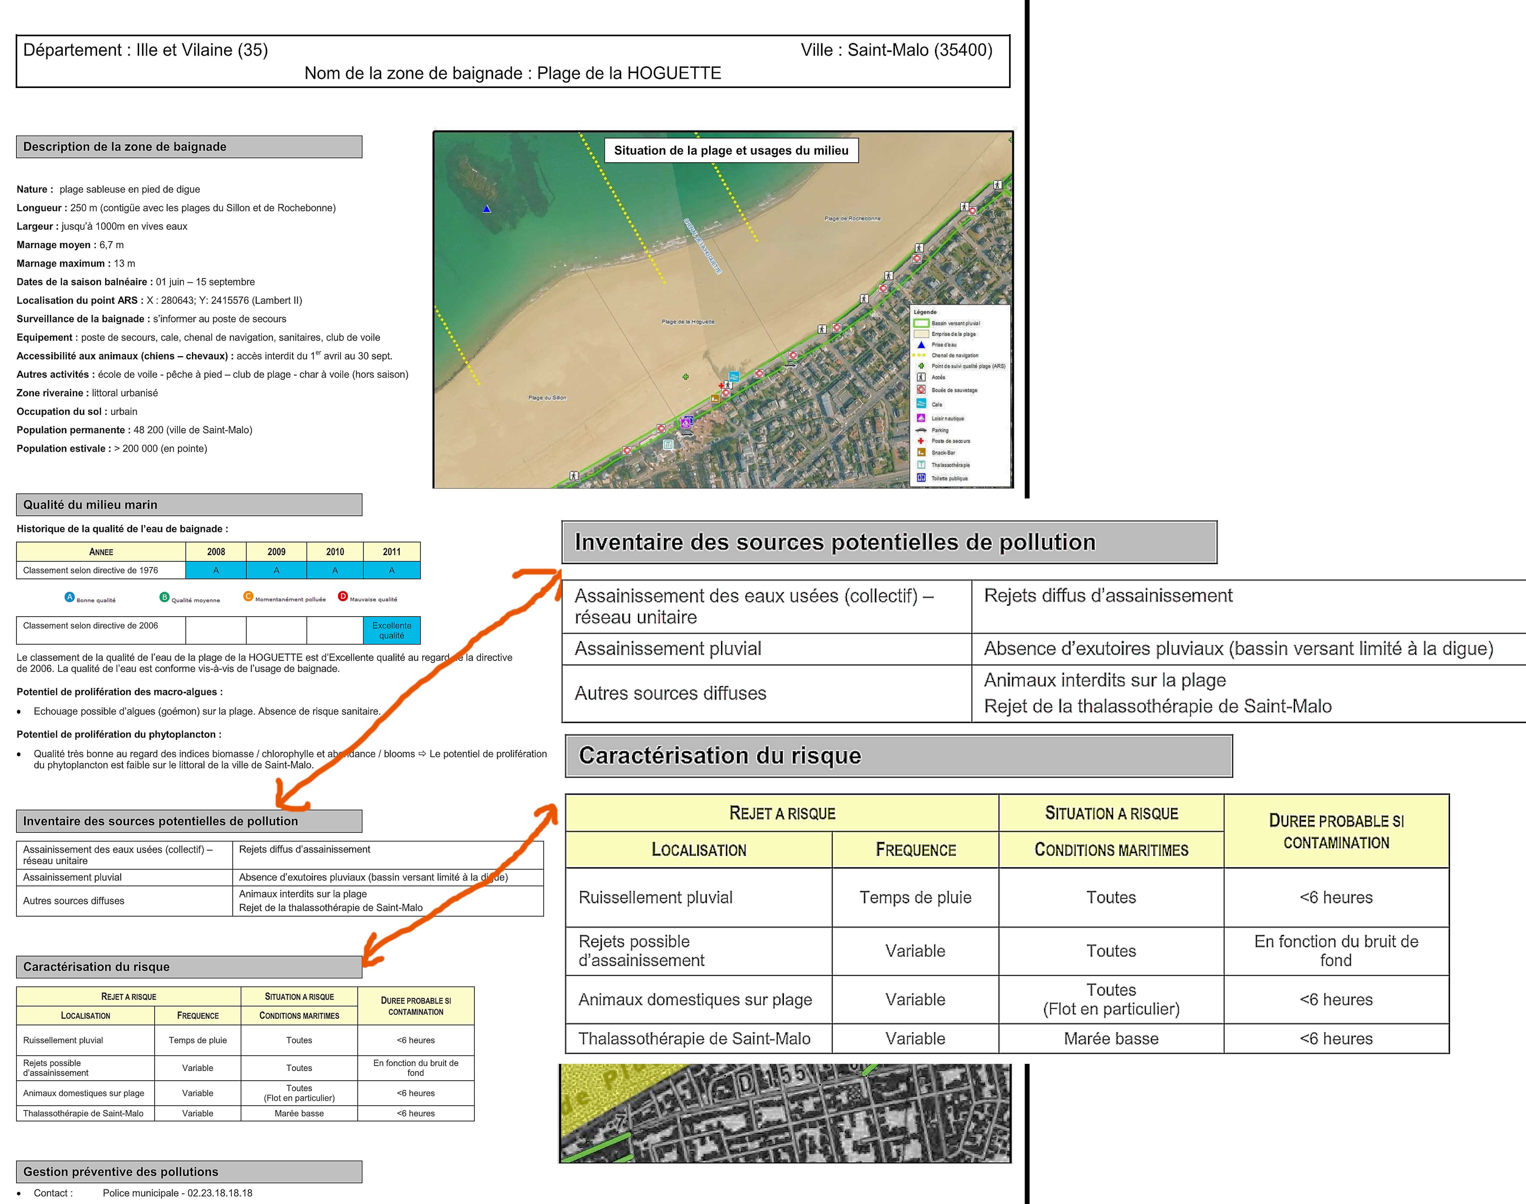Click the Emprise de la plage legend swatch
The image size is (1526, 1204).
[x=921, y=334]
